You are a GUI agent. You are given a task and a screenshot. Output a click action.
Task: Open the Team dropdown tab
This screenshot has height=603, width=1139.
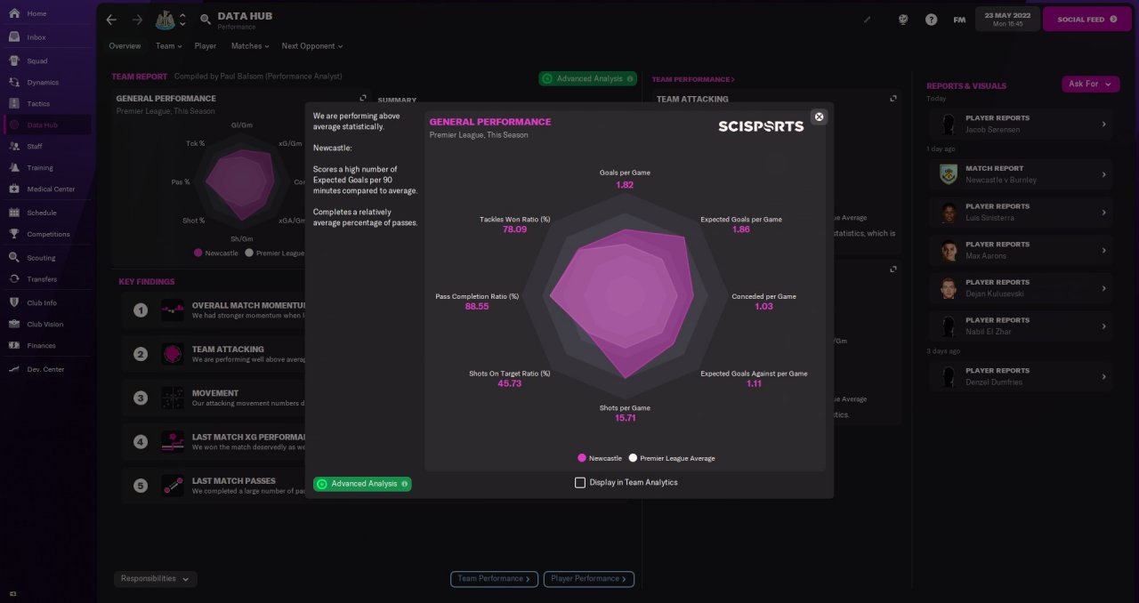168,46
